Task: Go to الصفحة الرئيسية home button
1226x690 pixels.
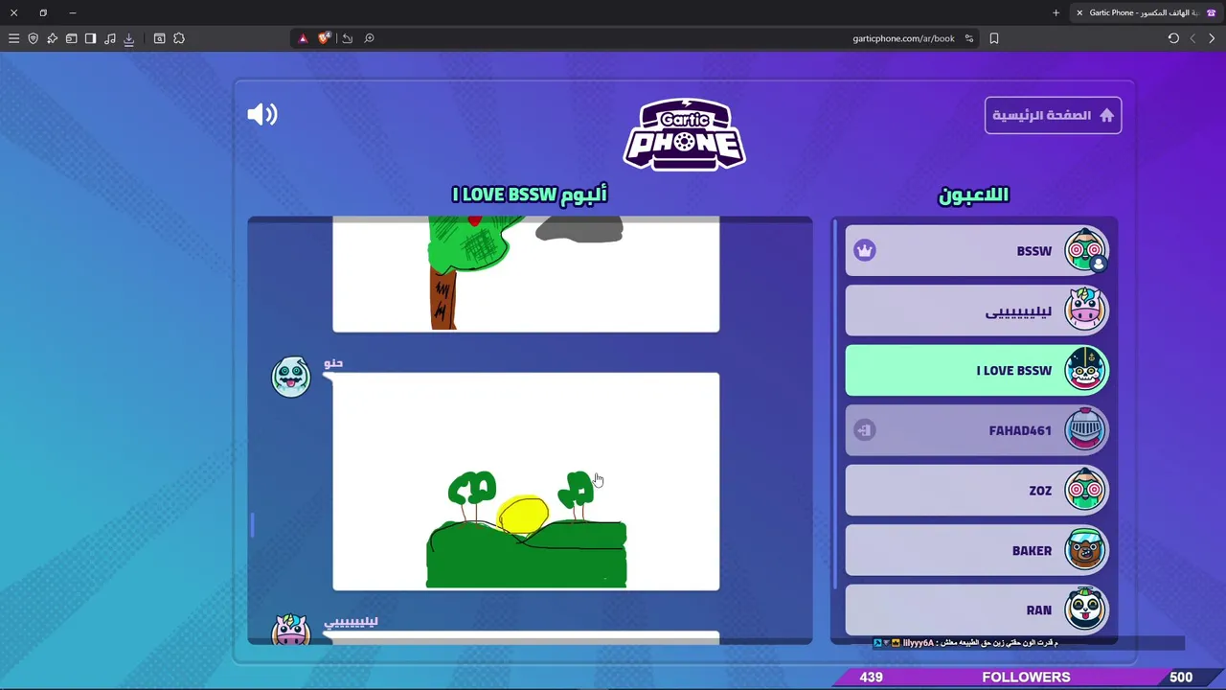Action: [x=1053, y=115]
